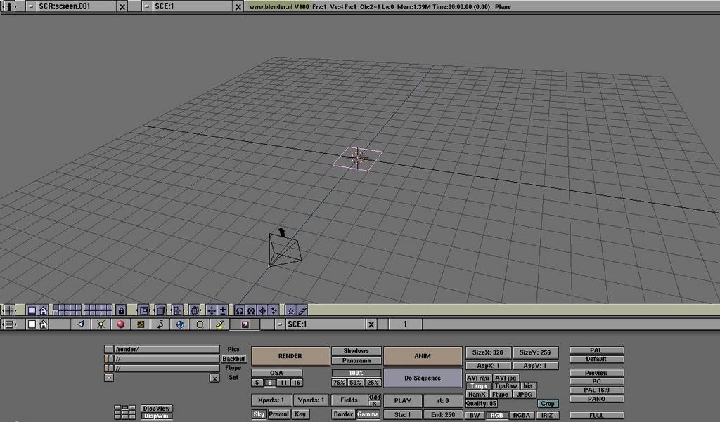The height and width of the screenshot is (422, 720).
Task: Select the Lamp buttons sun icon
Action: point(101,324)
